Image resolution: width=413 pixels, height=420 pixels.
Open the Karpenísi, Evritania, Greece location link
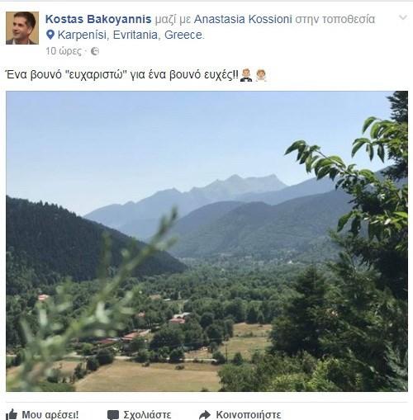(x=130, y=35)
